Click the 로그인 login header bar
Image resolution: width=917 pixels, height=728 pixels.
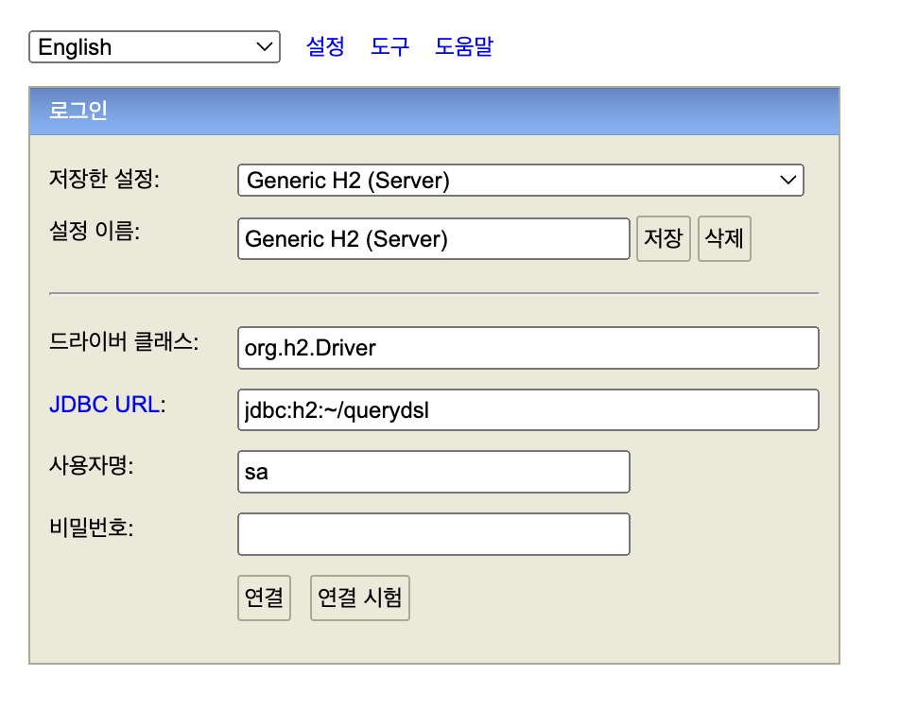point(435,111)
